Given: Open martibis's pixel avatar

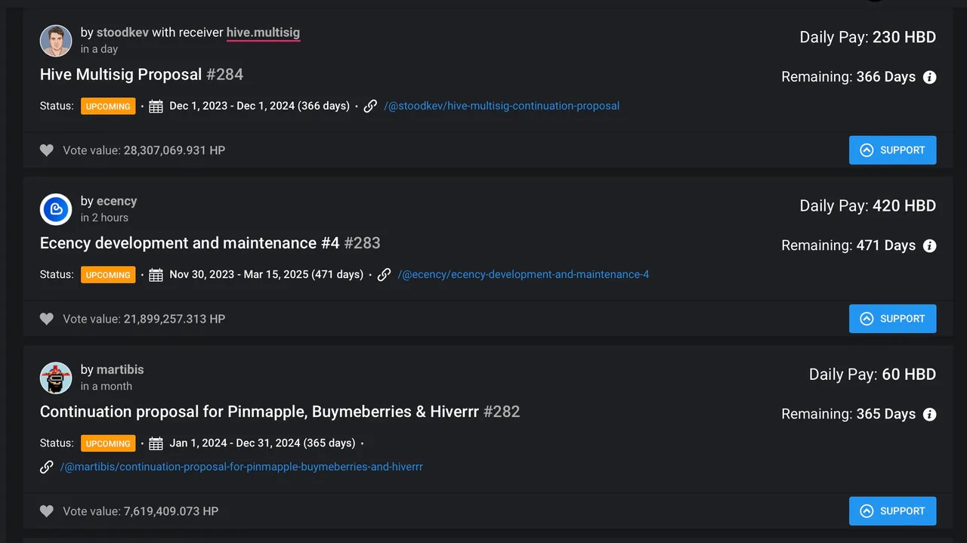Looking at the screenshot, I should coord(56,378).
